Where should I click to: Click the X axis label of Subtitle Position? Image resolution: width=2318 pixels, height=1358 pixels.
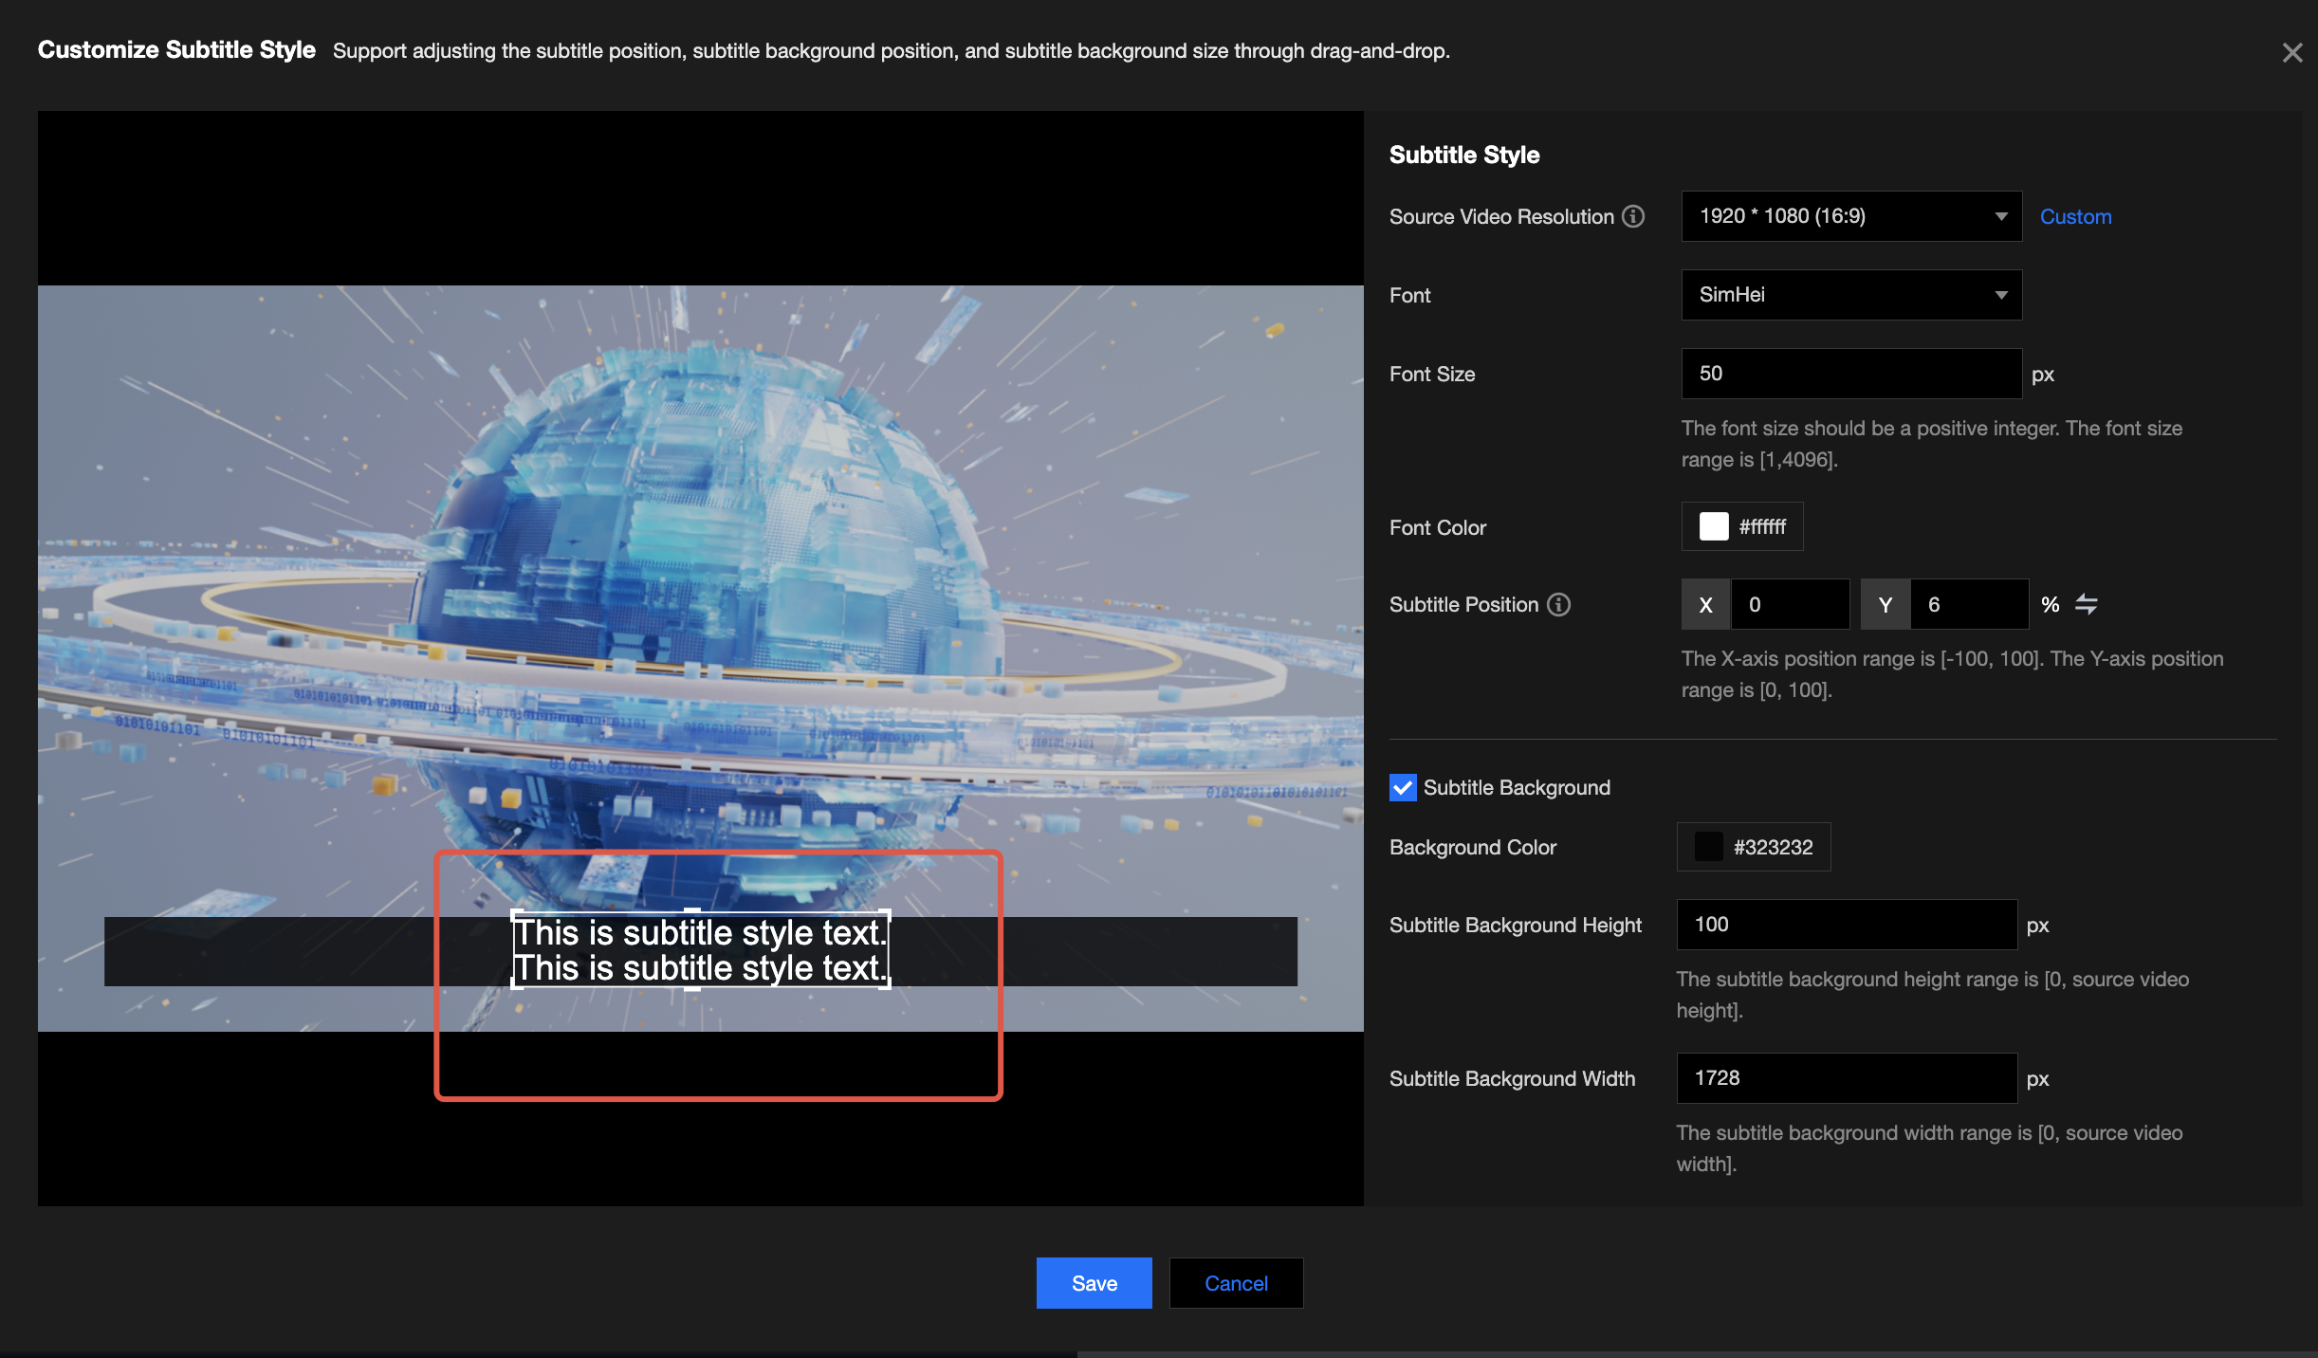click(x=1705, y=604)
